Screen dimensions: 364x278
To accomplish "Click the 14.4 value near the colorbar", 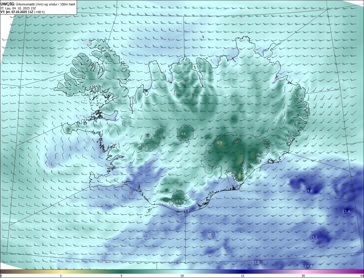I will tap(308, 266).
